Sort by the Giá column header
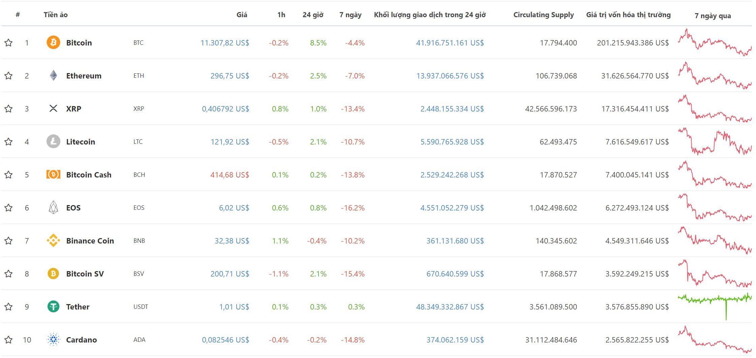This screenshot has height=358, width=756. tap(242, 14)
